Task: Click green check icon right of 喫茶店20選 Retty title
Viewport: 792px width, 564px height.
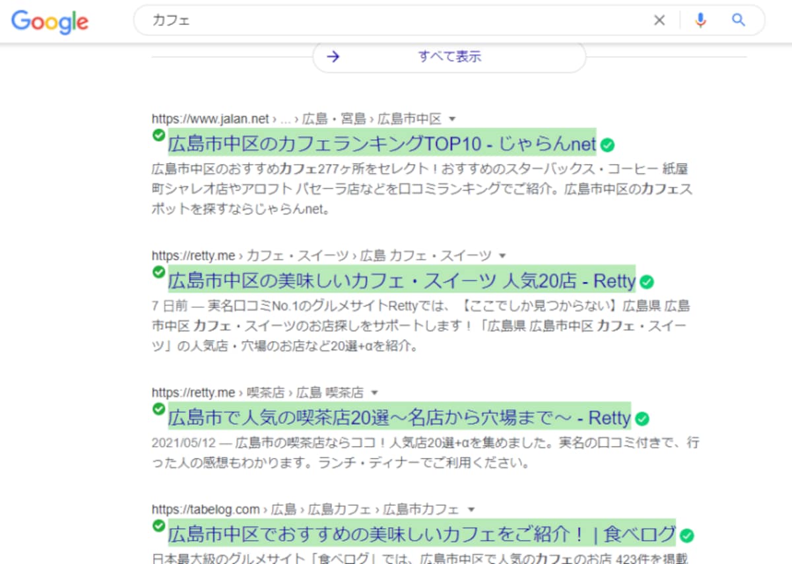Action: tap(642, 420)
